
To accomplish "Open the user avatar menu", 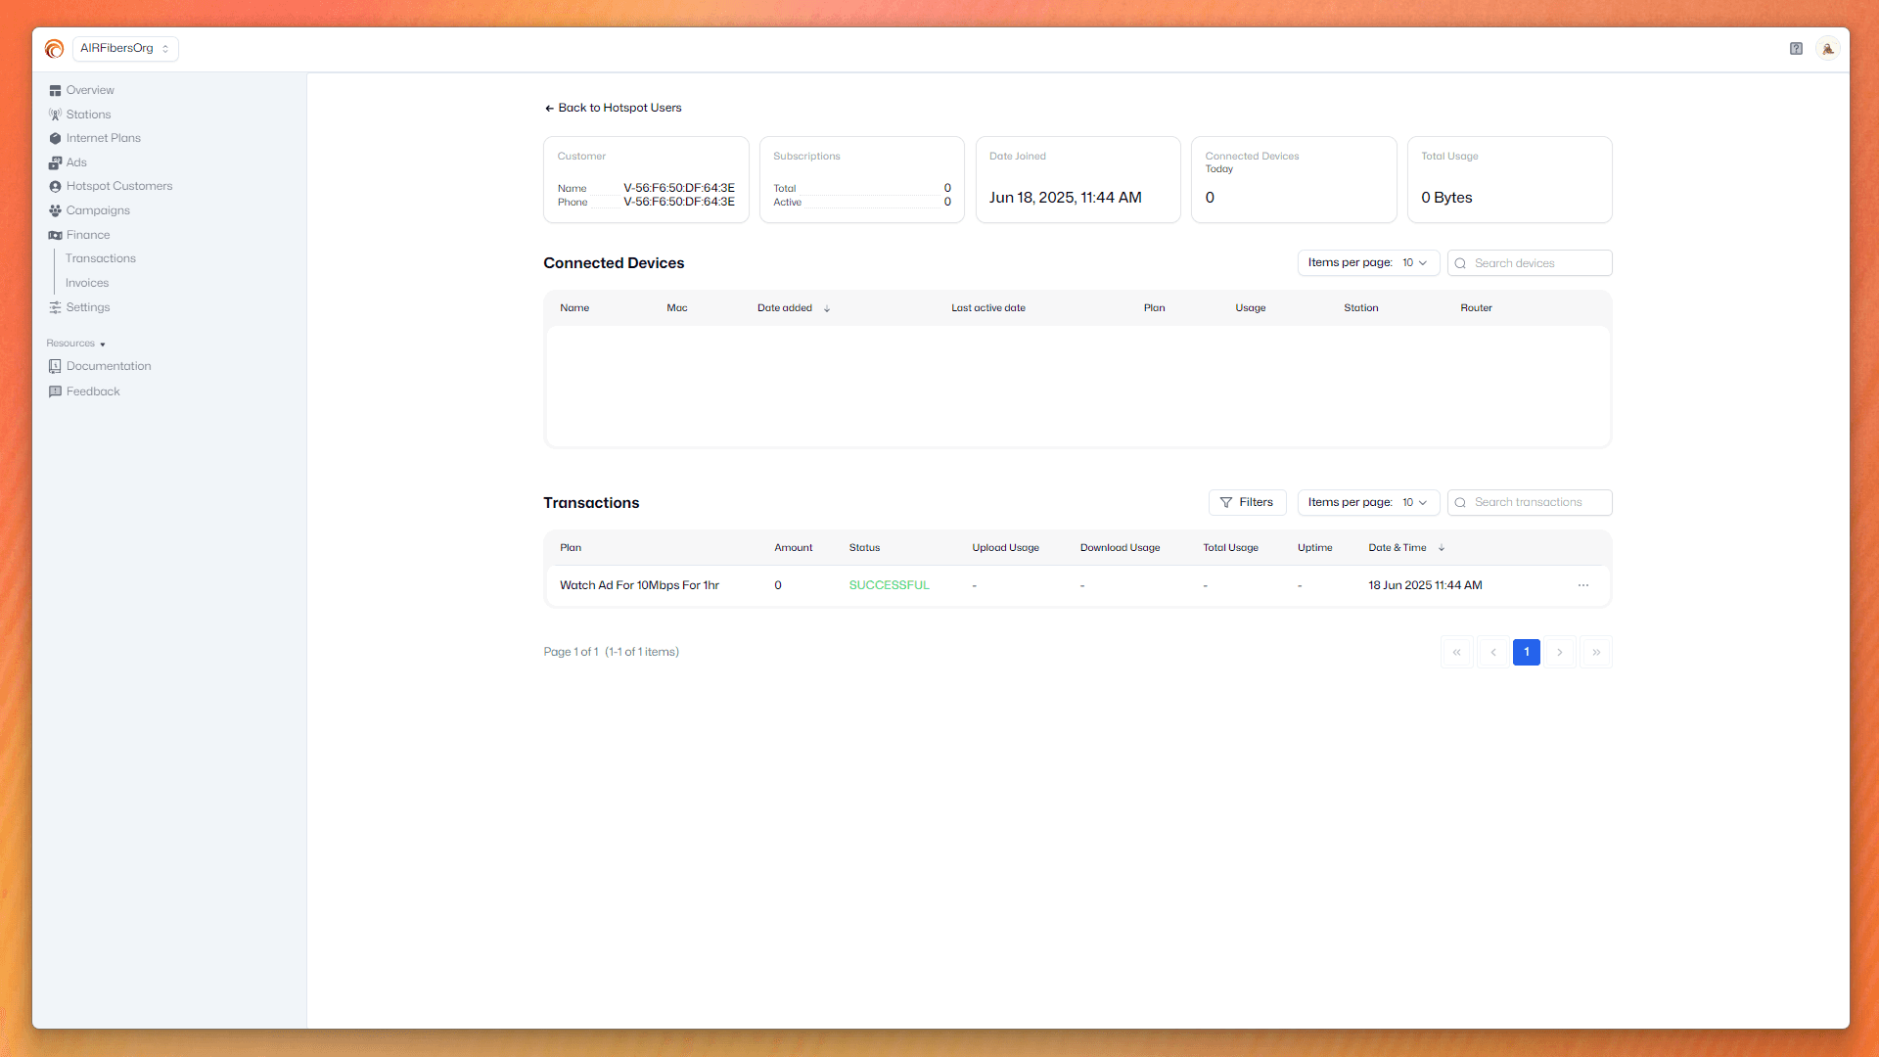I will (x=1827, y=48).
